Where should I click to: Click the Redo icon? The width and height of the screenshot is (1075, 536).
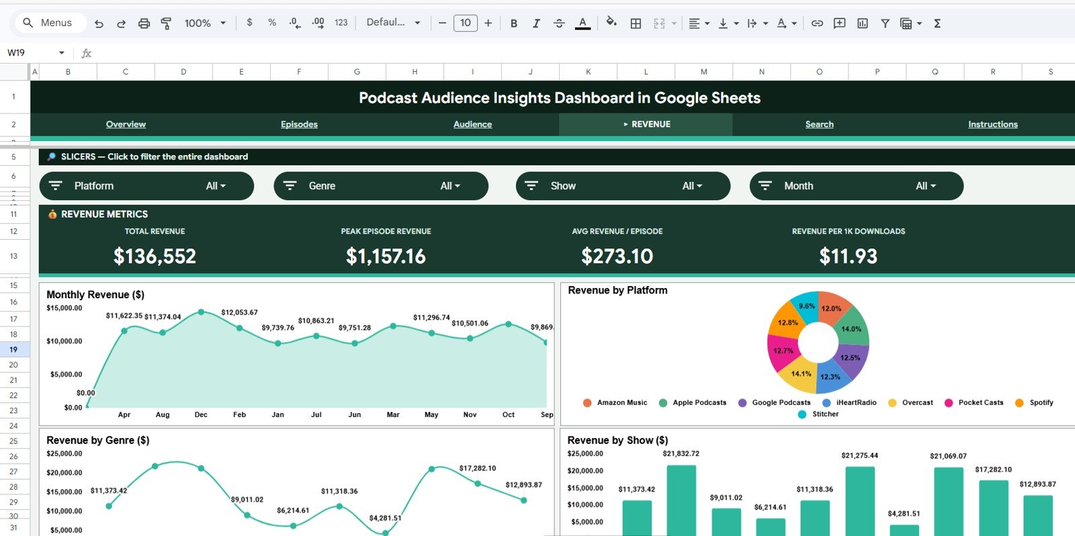(x=121, y=23)
